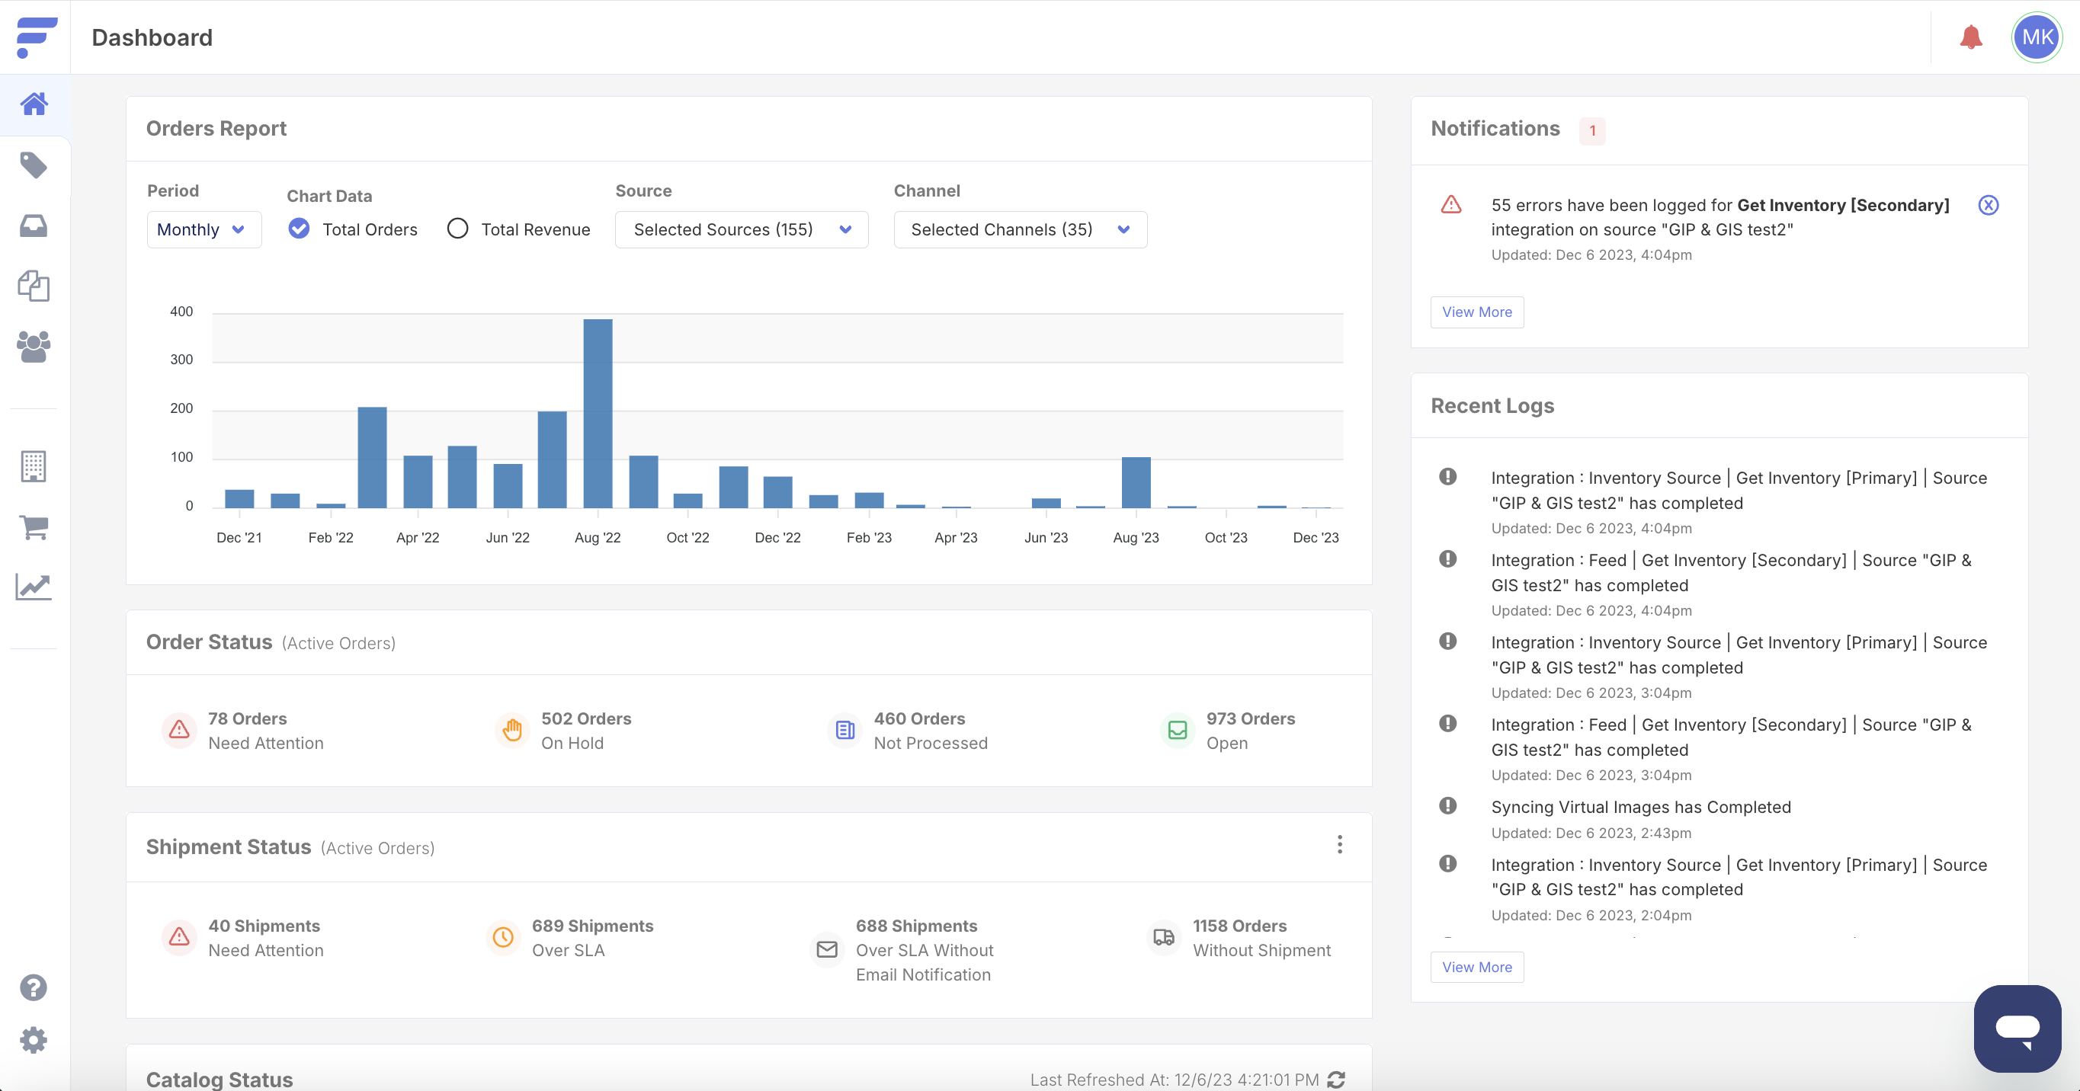
Task: Click the log info icon beside Syncing Virtual Images
Action: point(1447,805)
